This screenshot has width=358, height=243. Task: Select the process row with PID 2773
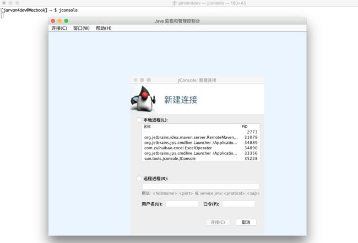[x=201, y=132]
